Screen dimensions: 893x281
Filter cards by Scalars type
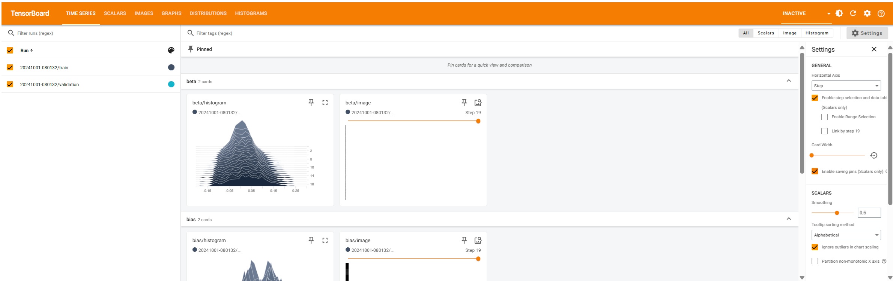765,33
